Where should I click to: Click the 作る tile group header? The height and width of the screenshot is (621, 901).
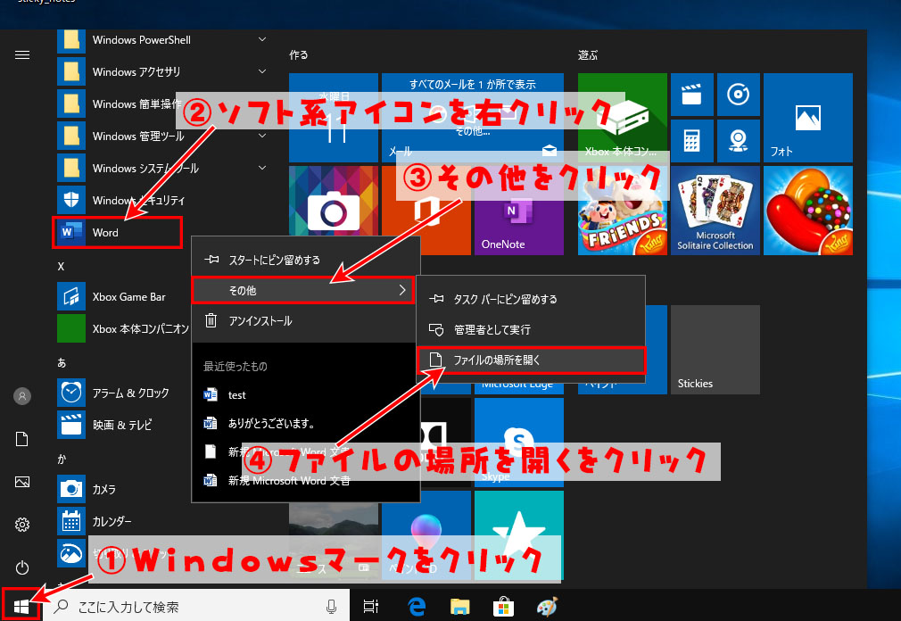point(298,54)
